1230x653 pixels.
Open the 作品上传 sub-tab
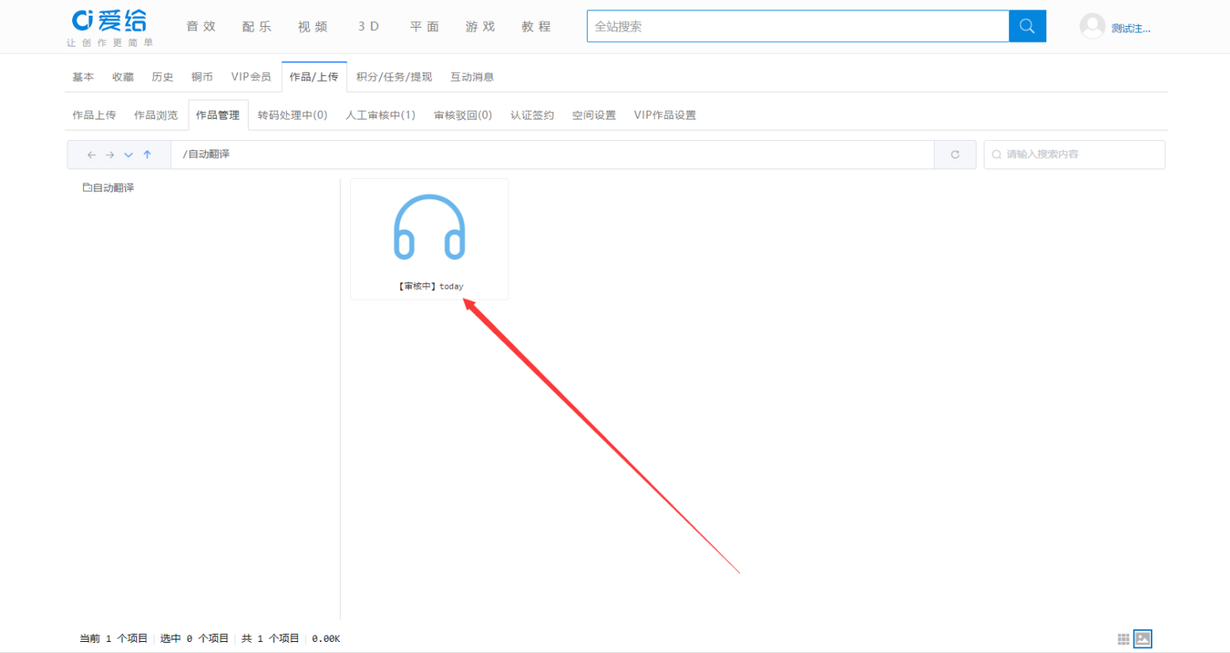point(94,115)
